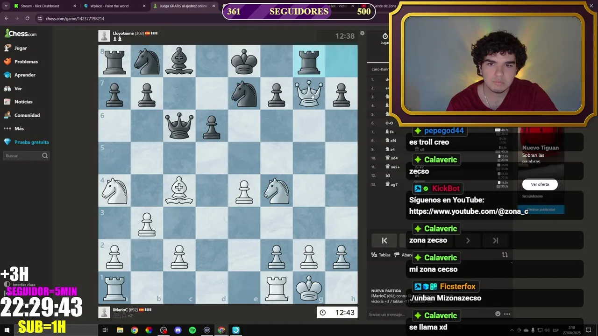Screen dimensions: 598x336
Task: Open Task View on the taskbar
Action: [105, 330]
